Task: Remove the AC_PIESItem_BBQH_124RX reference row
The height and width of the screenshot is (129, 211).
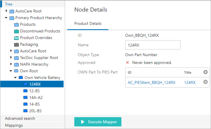Action: click(205, 82)
